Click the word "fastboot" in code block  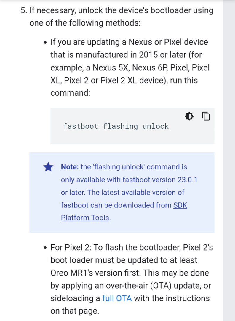(x=81, y=126)
